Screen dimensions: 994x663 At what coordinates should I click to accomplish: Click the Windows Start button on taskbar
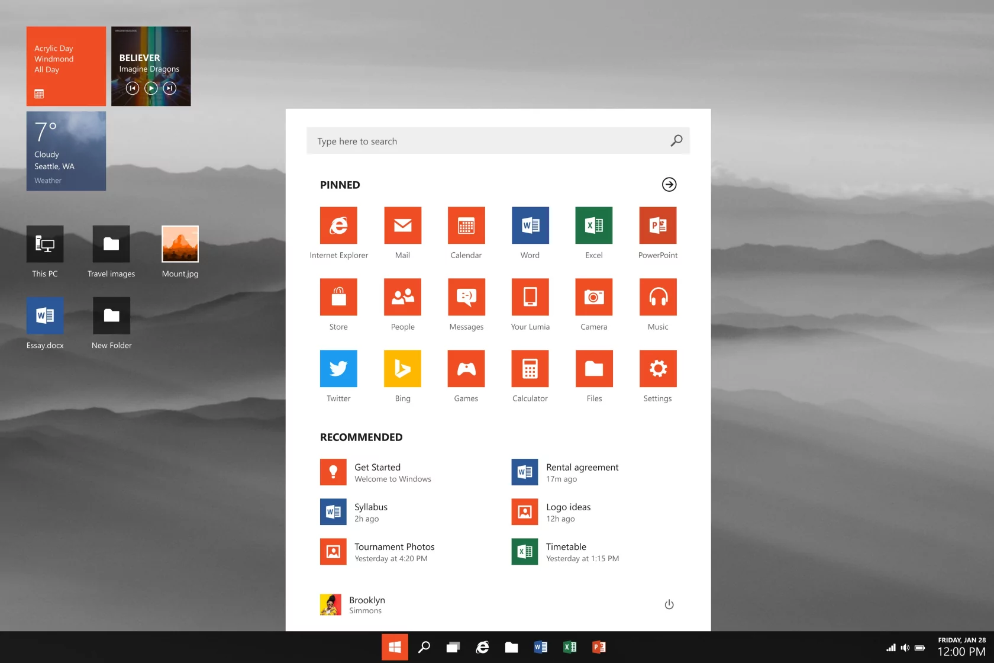click(395, 647)
